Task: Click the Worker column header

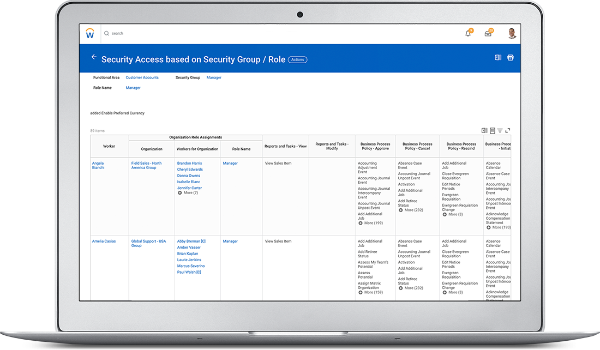Action: coord(109,146)
